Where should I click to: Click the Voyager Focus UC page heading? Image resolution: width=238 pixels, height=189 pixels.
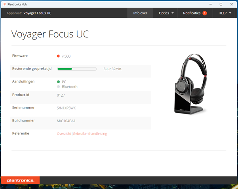coord(50,34)
